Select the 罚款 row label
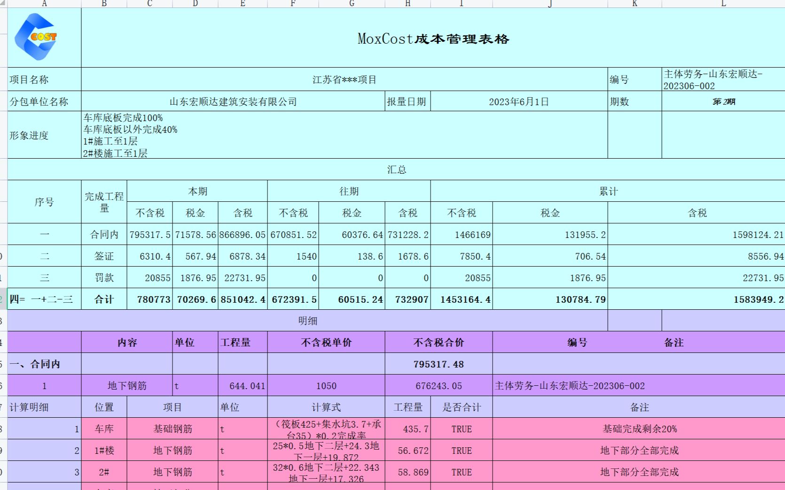Viewport: 785px width, 490px height. [x=104, y=277]
